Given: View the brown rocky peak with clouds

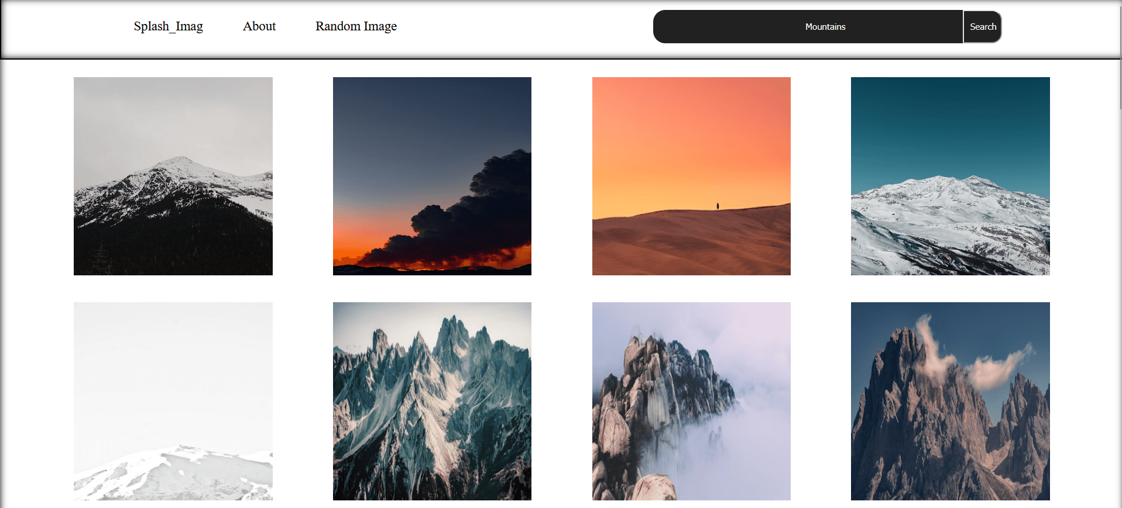Looking at the screenshot, I should click(950, 401).
